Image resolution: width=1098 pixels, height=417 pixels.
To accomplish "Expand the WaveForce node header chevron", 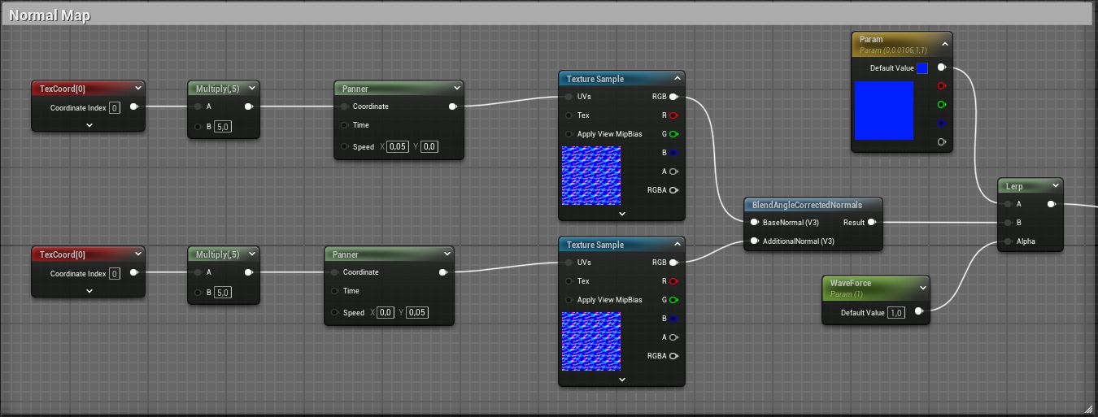I will (922, 287).
